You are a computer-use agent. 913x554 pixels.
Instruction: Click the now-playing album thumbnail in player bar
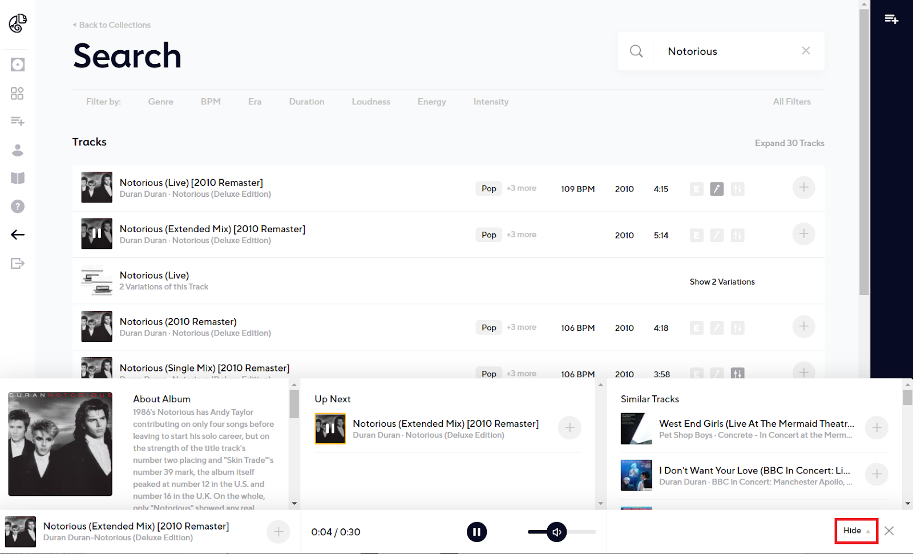20,532
